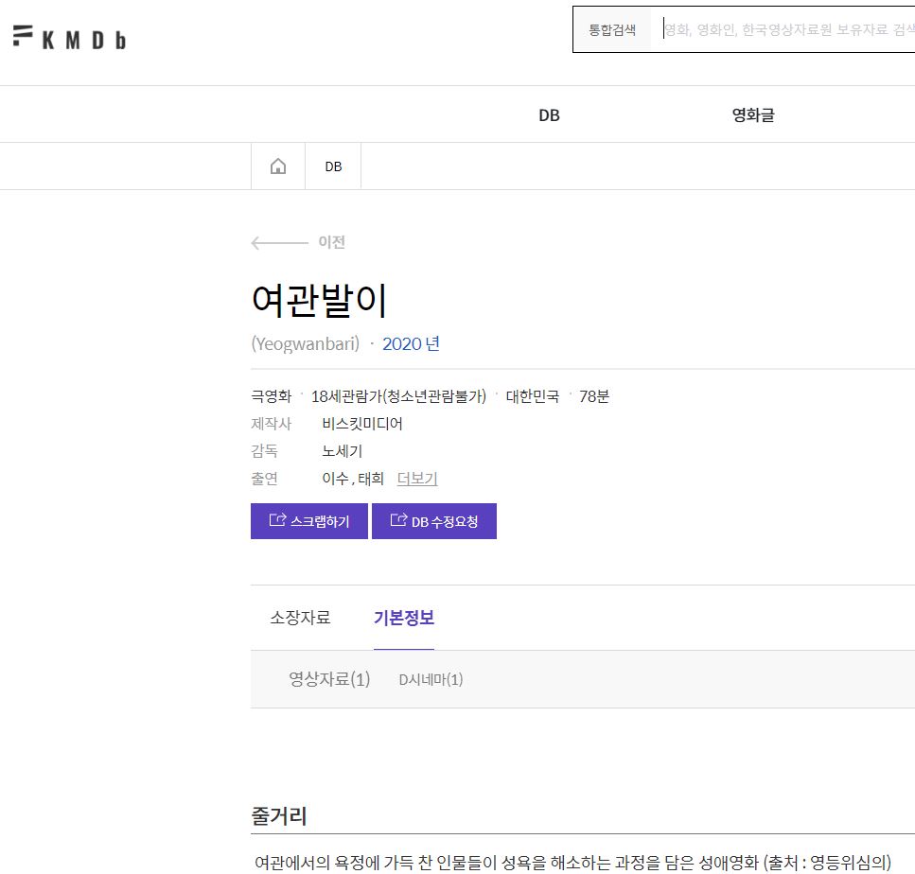Screen dimensions: 915x874
Task: Open the DB main menu
Action: click(x=549, y=115)
